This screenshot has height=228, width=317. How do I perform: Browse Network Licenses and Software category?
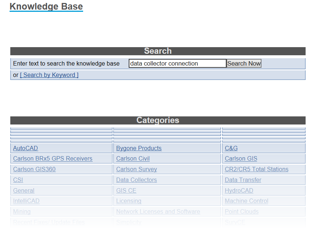tap(158, 211)
